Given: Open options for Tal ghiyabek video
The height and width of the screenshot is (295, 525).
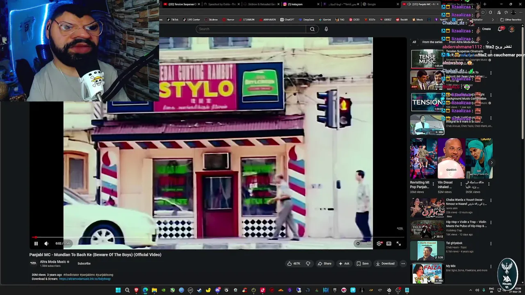Looking at the screenshot, I should coord(491,244).
